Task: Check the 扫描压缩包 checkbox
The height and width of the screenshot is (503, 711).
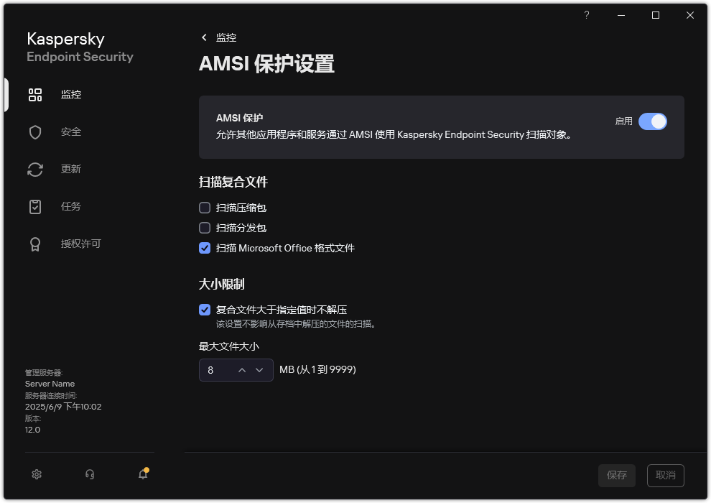Action: pos(205,208)
